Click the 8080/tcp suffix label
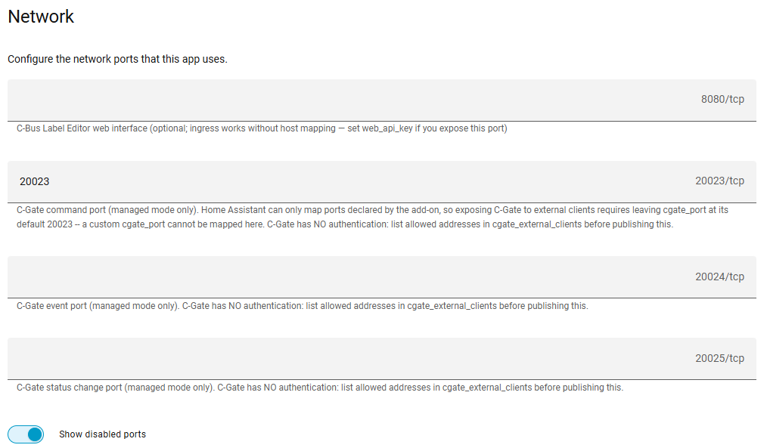This screenshot has height=448, width=767. pyautogui.click(x=722, y=99)
